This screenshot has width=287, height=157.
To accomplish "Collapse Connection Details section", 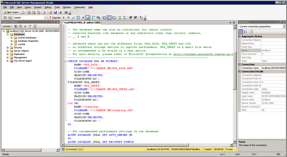I will (239, 71).
